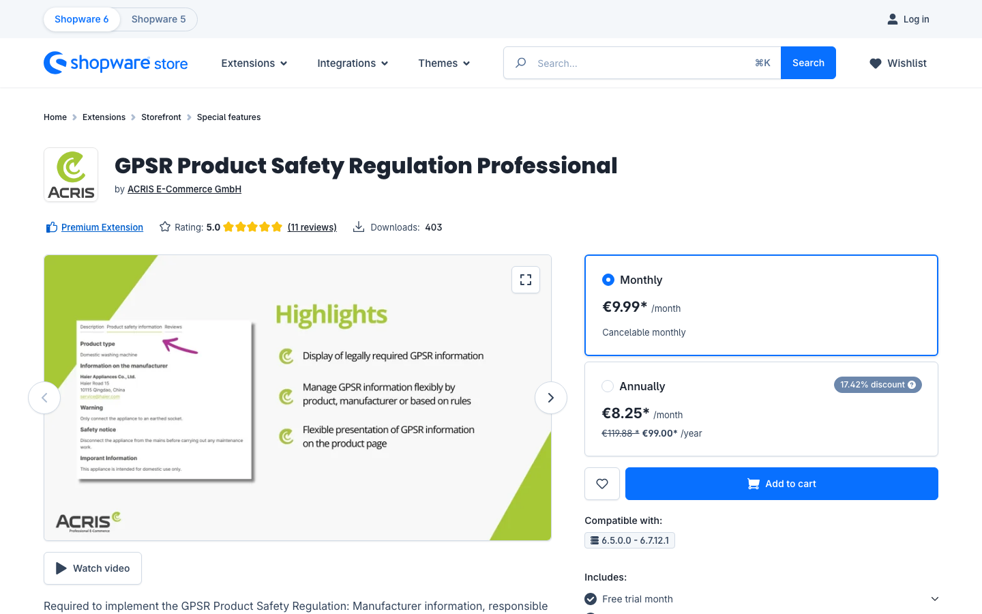
Task: Go to Home breadcrumb
Action: (55, 117)
